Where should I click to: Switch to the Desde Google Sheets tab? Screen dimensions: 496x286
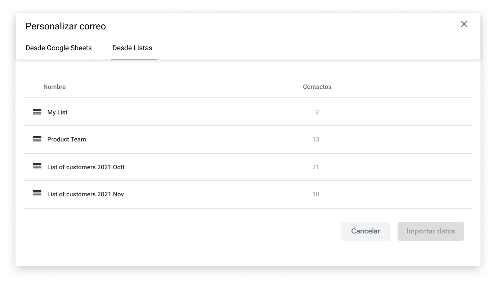click(x=59, y=48)
